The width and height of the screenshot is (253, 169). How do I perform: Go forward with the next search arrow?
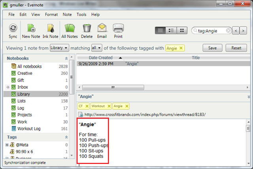tap(243, 30)
